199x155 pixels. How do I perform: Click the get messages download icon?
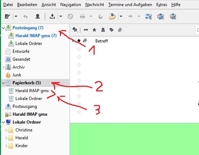[x=52, y=16]
